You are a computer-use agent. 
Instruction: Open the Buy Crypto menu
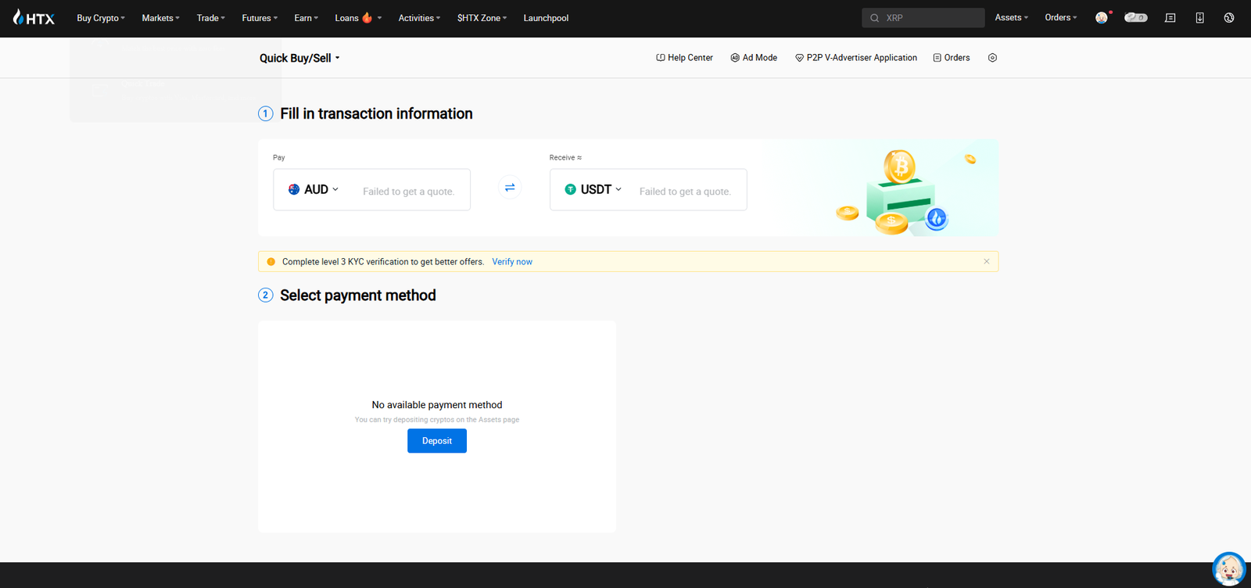click(100, 18)
